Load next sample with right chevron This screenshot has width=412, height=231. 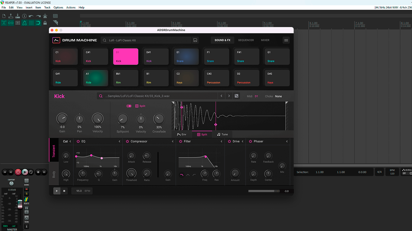coord(229,96)
